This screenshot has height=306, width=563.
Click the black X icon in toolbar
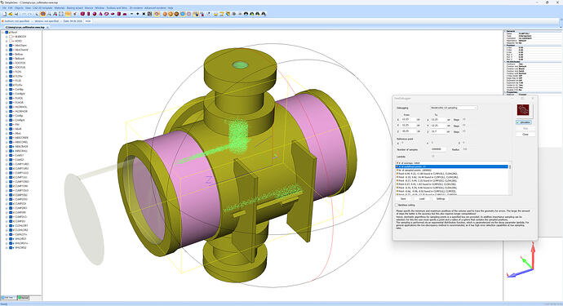click(x=144, y=14)
